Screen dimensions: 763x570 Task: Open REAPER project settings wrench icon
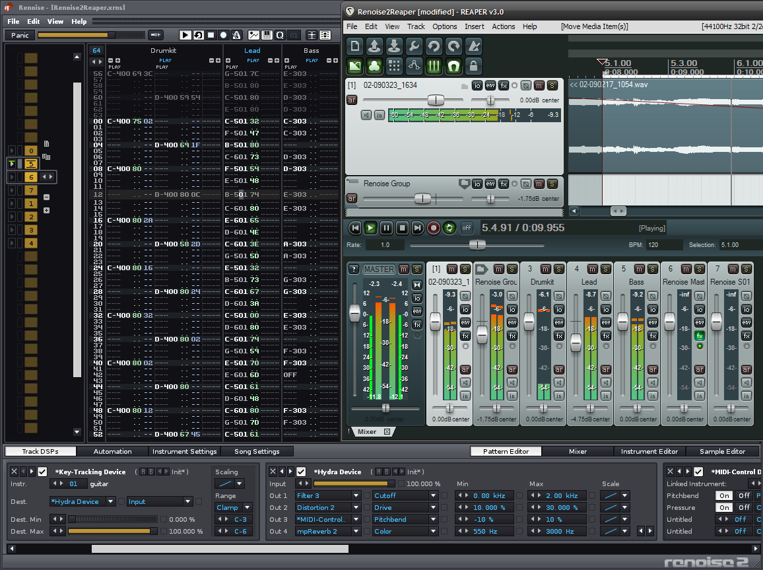click(x=414, y=46)
